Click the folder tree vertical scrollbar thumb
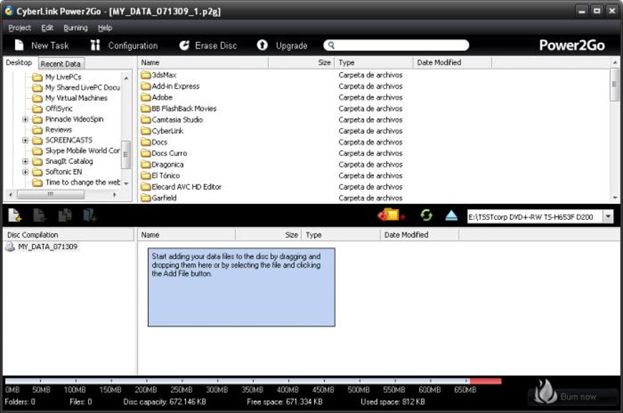 tap(126, 155)
